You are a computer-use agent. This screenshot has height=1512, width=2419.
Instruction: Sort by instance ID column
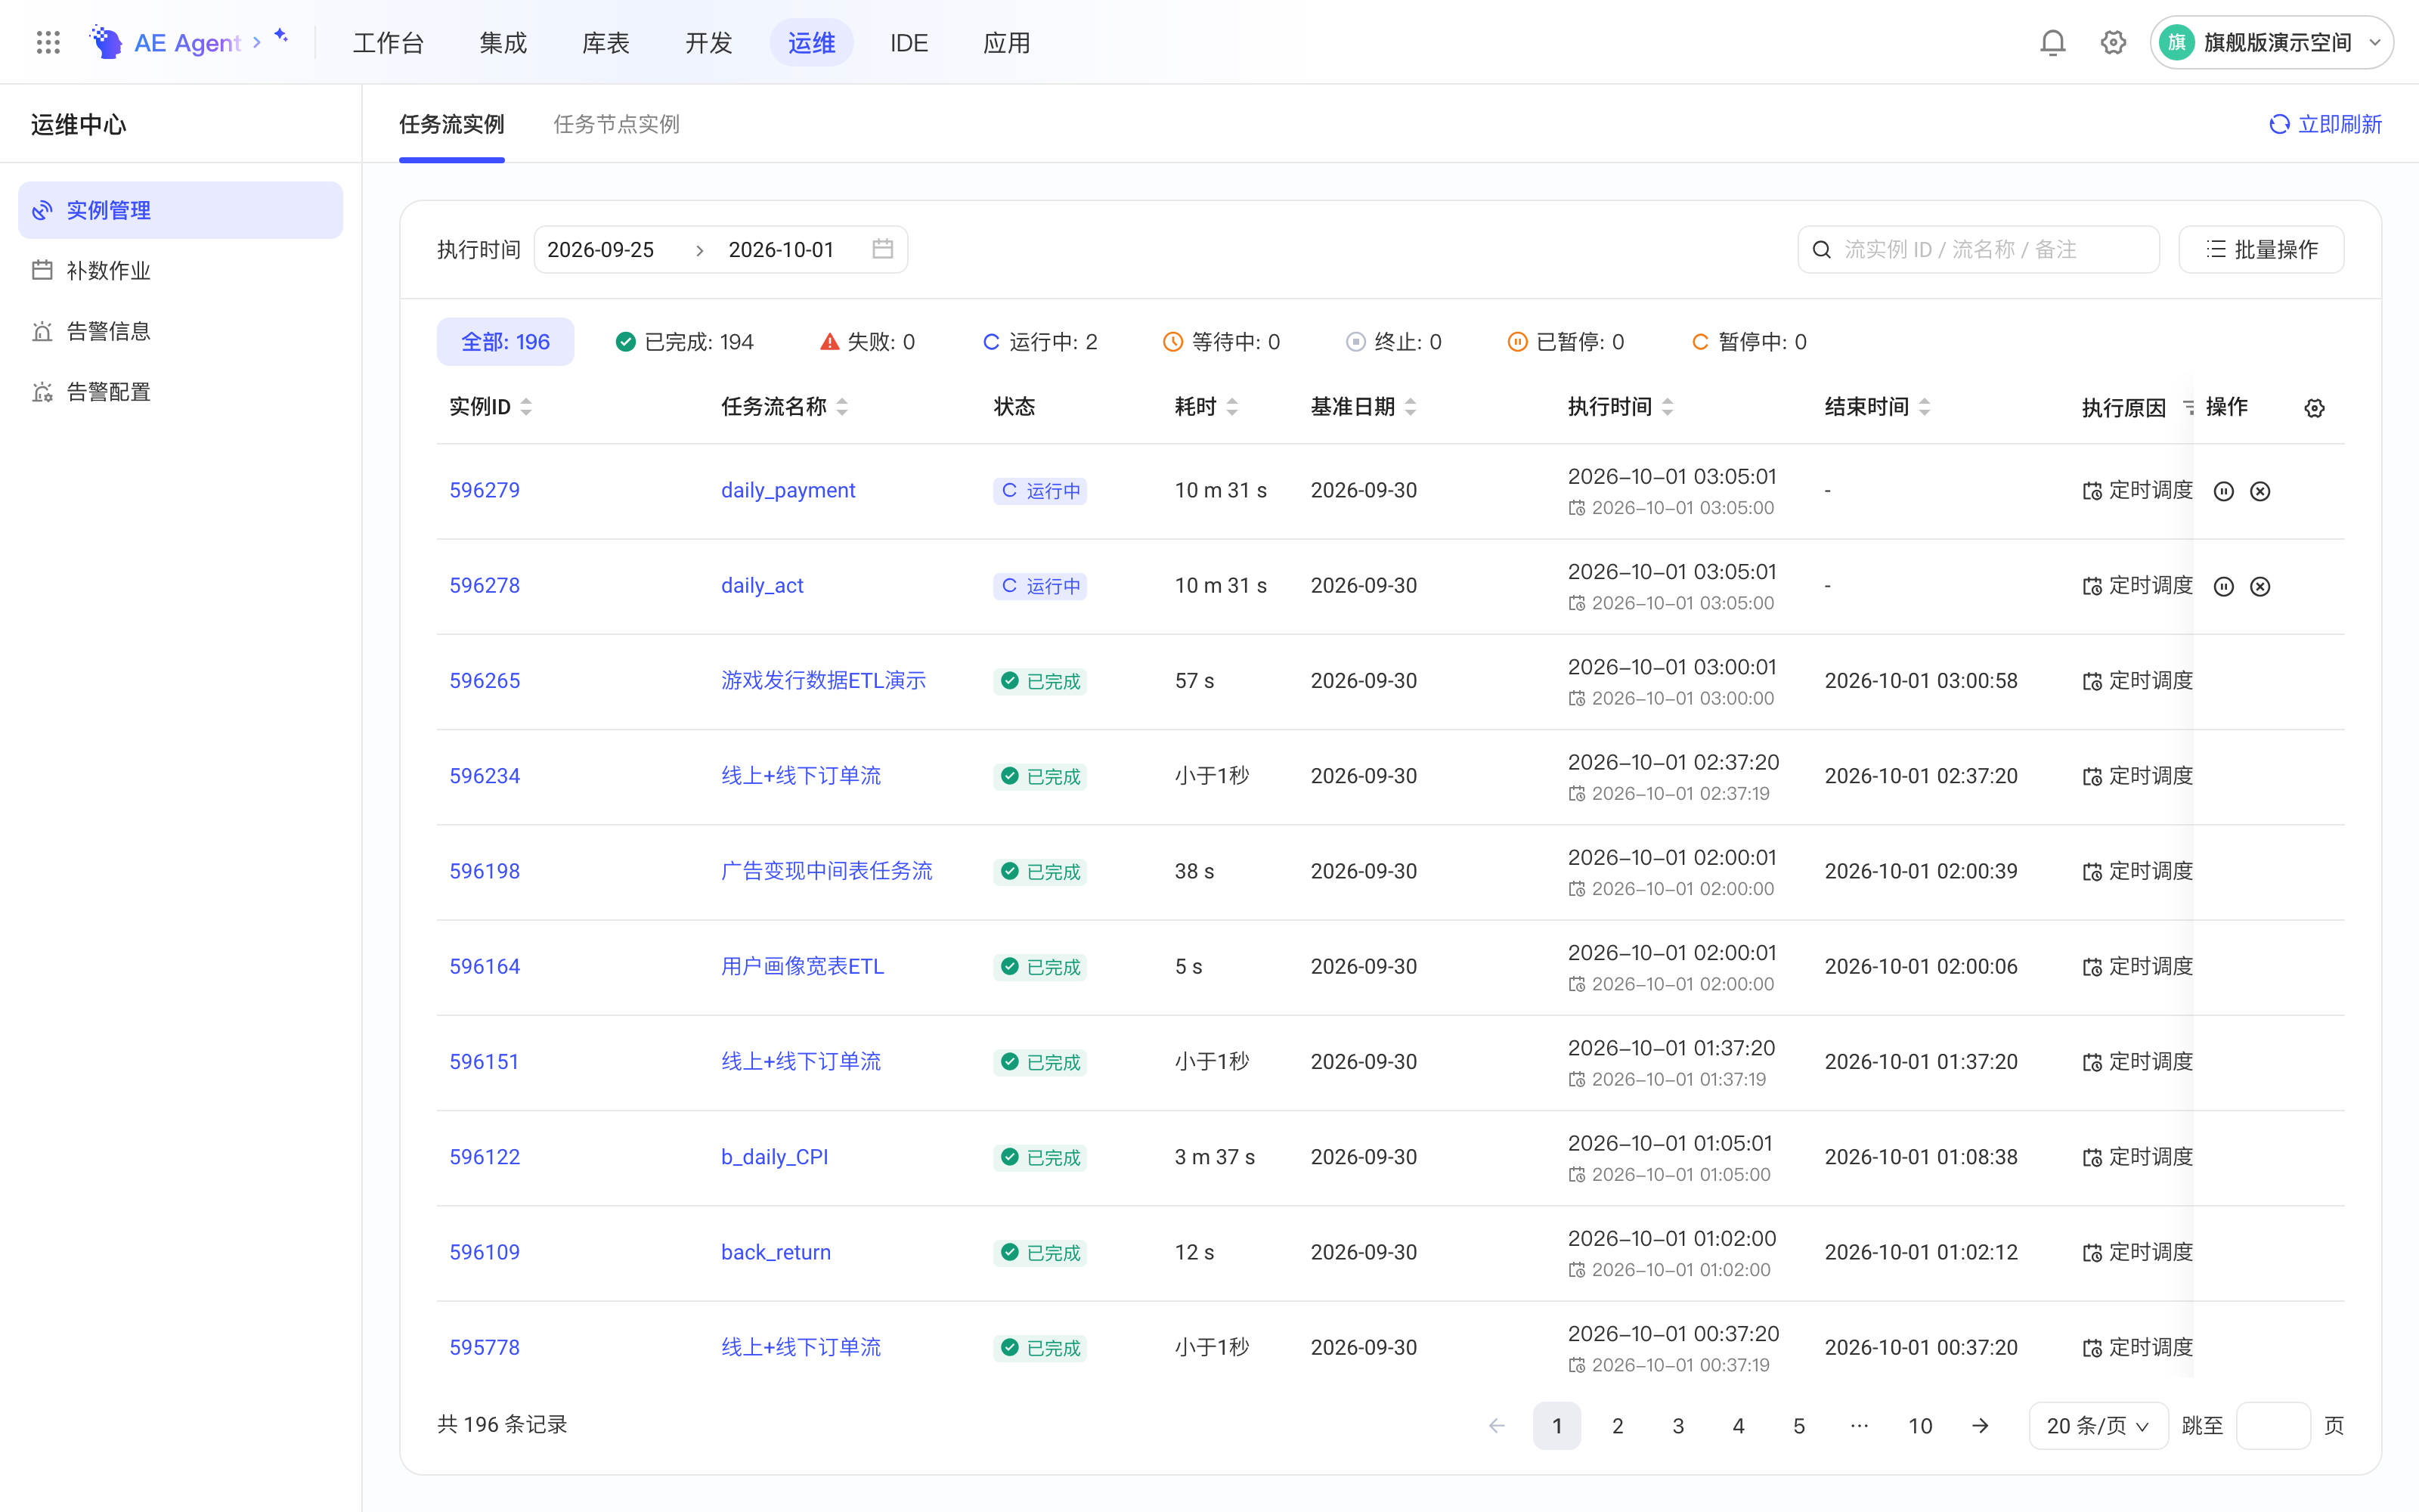(527, 407)
